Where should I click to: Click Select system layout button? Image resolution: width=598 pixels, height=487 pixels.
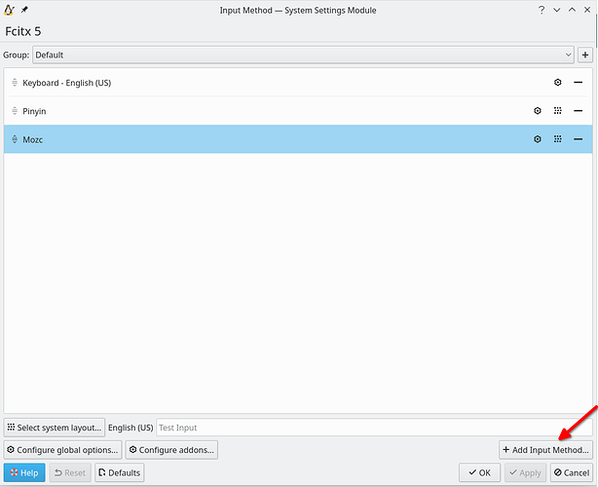coord(55,428)
